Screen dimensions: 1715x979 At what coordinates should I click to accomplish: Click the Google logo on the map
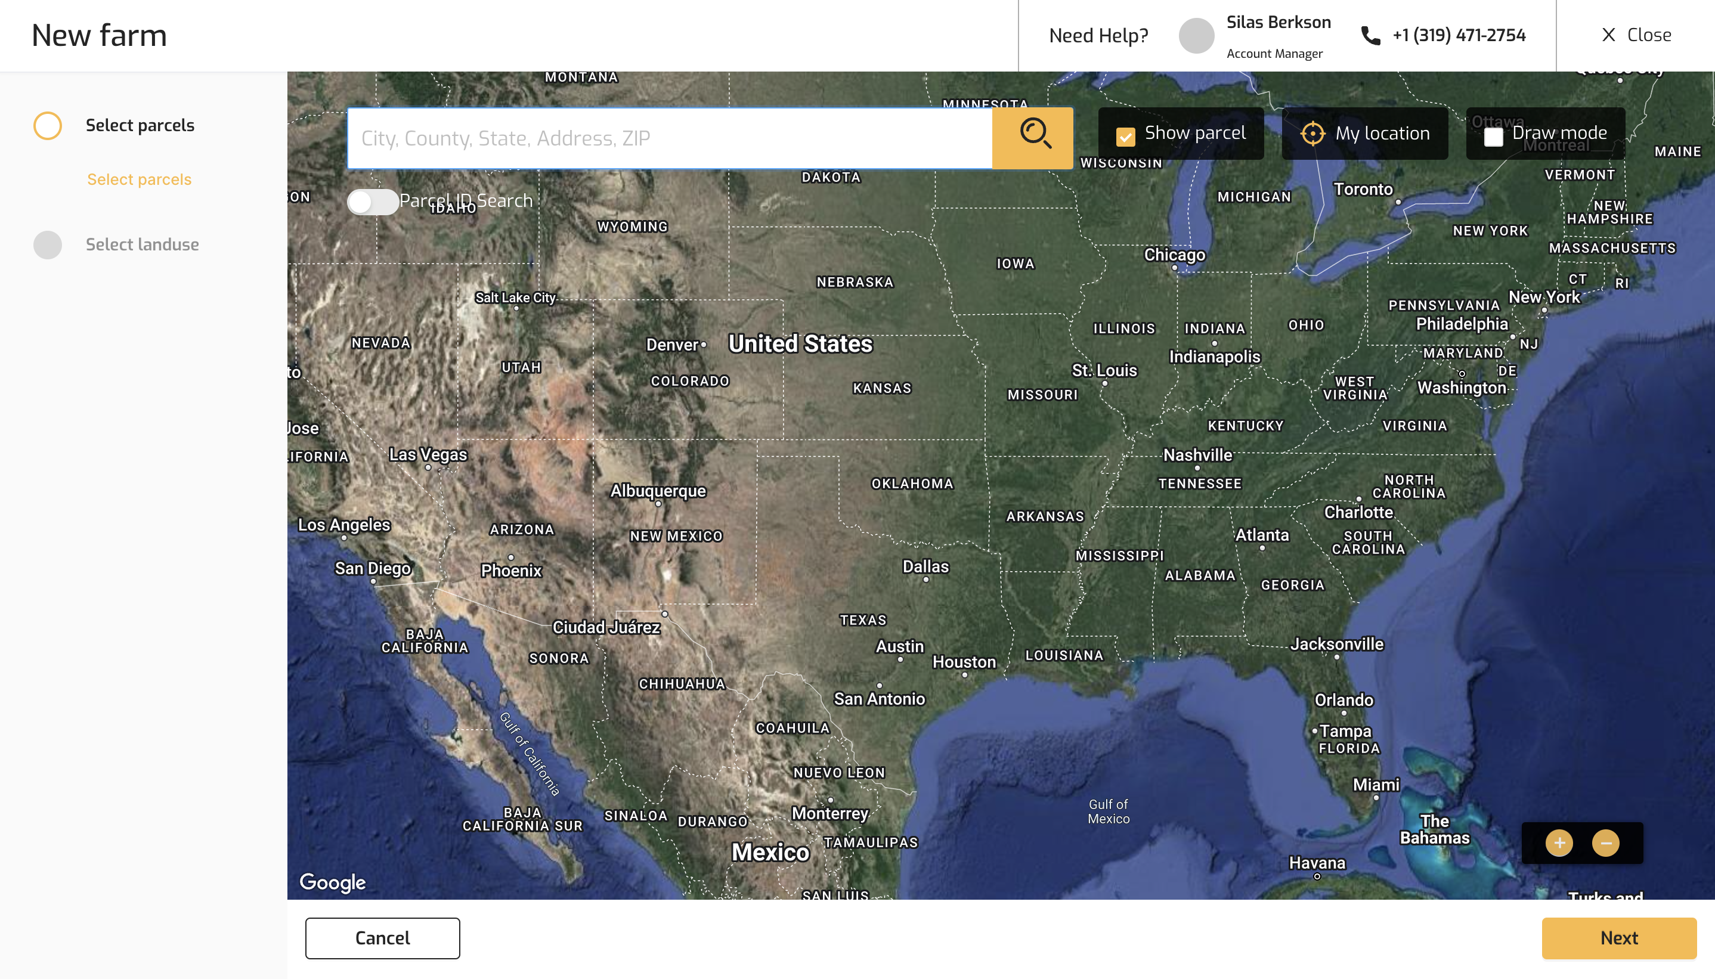(333, 881)
